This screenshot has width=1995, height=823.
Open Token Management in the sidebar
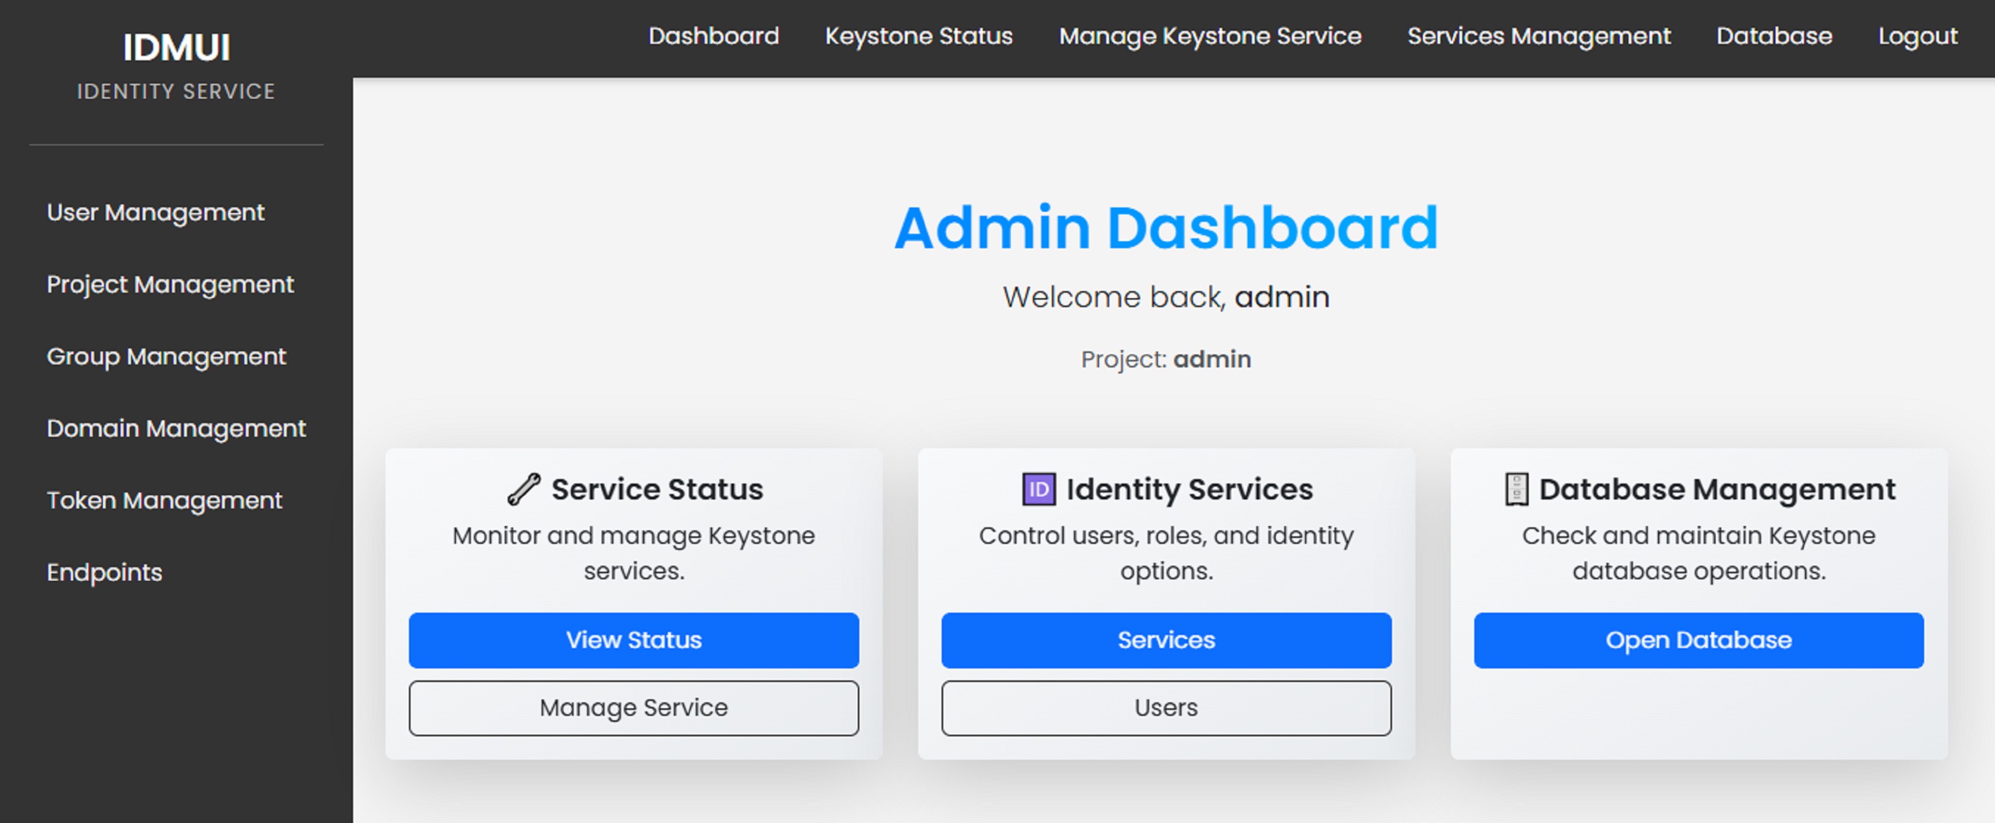tap(164, 500)
